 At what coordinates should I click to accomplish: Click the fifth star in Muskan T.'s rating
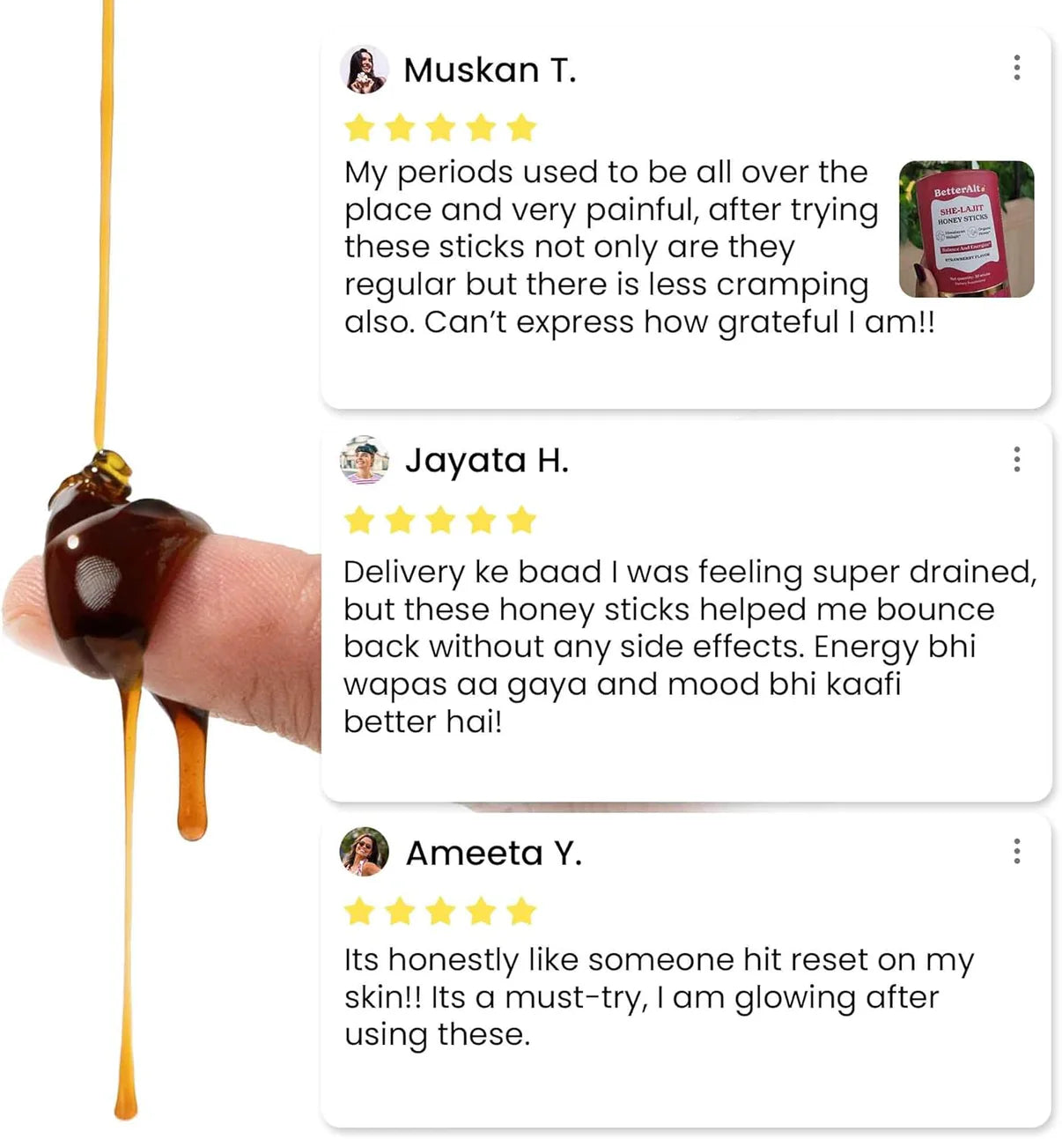tap(521, 129)
